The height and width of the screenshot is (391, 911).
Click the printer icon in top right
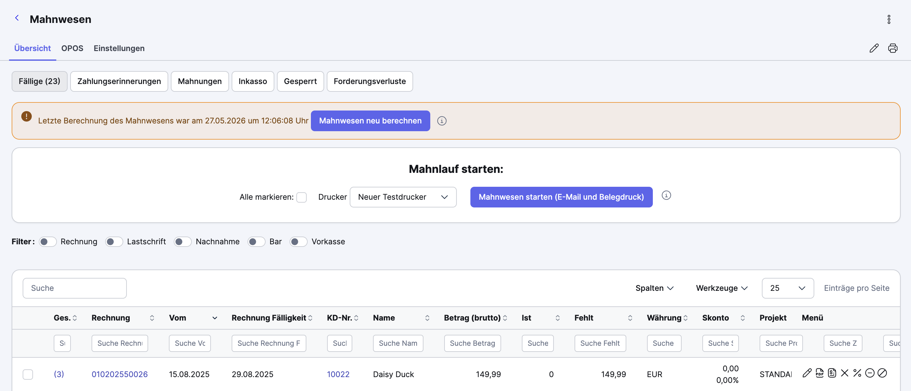tap(893, 48)
